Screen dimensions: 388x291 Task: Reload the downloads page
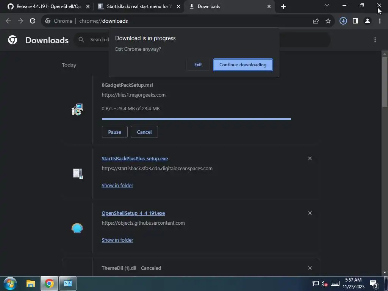(33, 21)
